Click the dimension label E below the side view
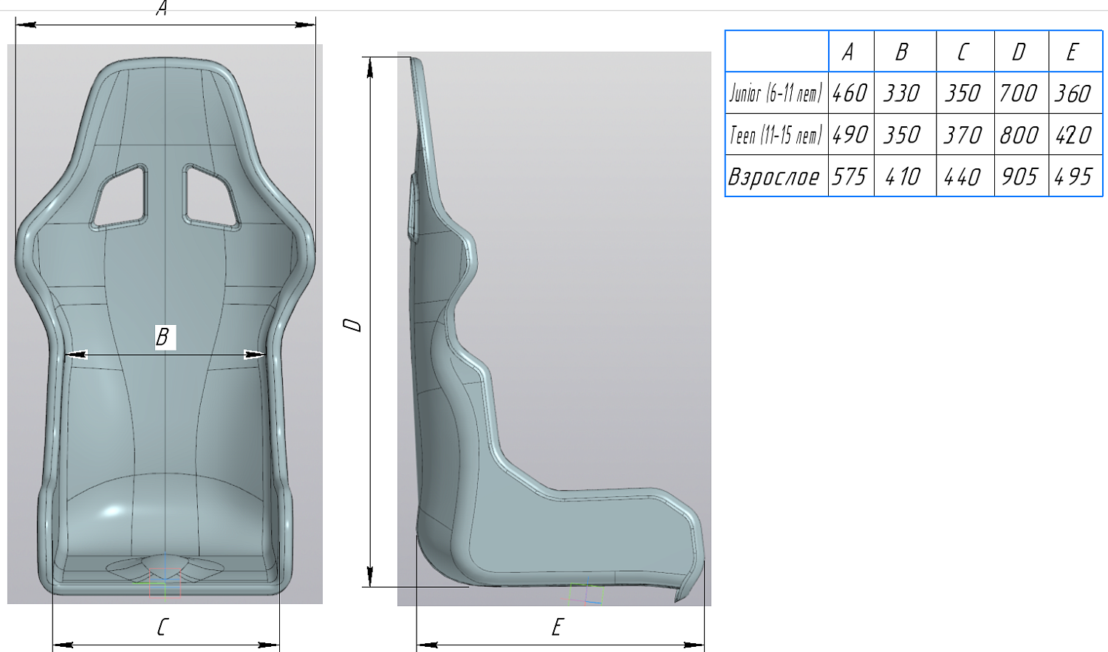 click(557, 628)
